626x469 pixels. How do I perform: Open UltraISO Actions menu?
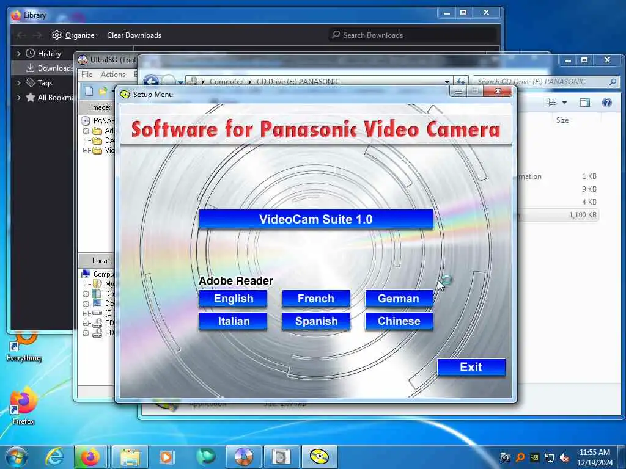point(113,74)
